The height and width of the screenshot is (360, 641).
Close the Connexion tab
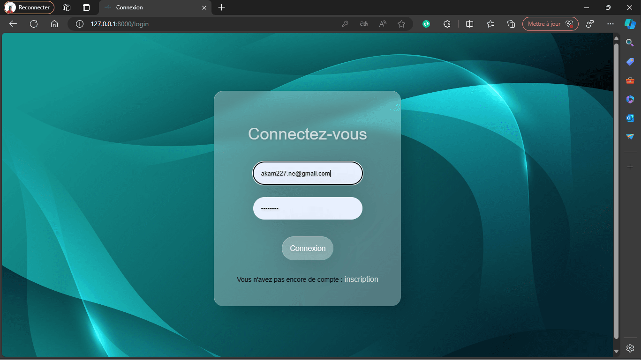204,7
